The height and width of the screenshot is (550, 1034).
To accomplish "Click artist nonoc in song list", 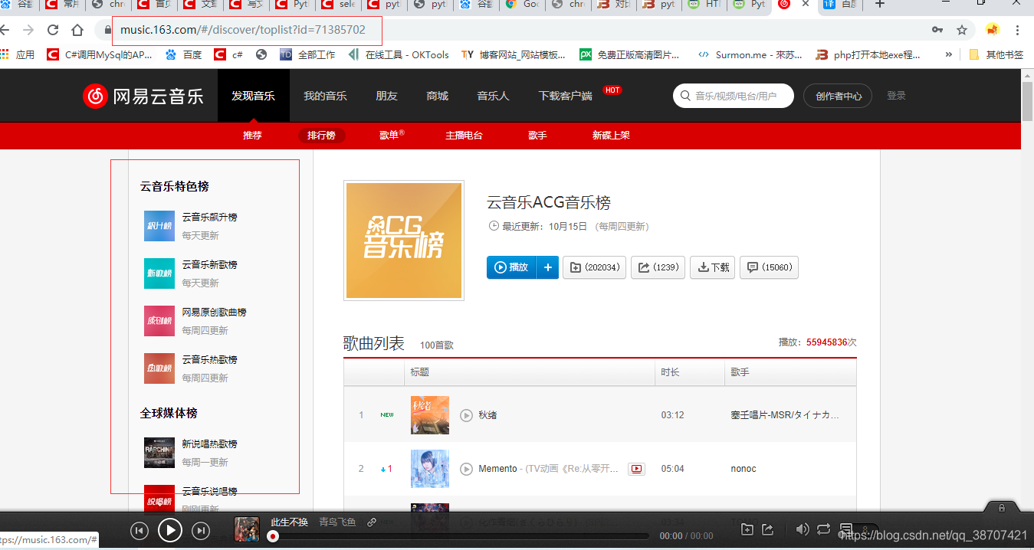I will pos(743,469).
